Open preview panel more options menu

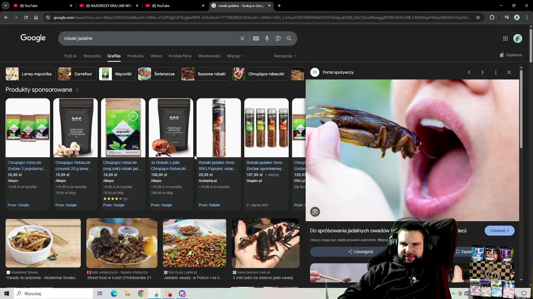coord(496,72)
